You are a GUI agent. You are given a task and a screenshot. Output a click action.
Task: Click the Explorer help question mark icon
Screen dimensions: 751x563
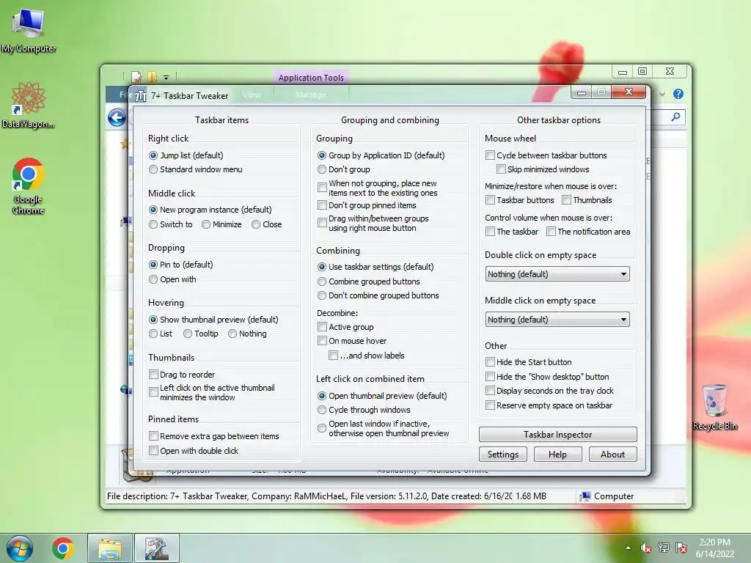678,94
